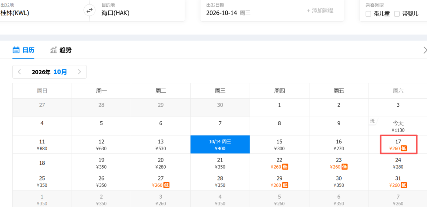
Task: Select November 7 priced ¥260
Action: coord(398,199)
